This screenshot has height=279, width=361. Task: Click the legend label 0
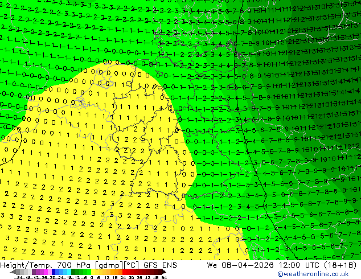tap(92, 278)
